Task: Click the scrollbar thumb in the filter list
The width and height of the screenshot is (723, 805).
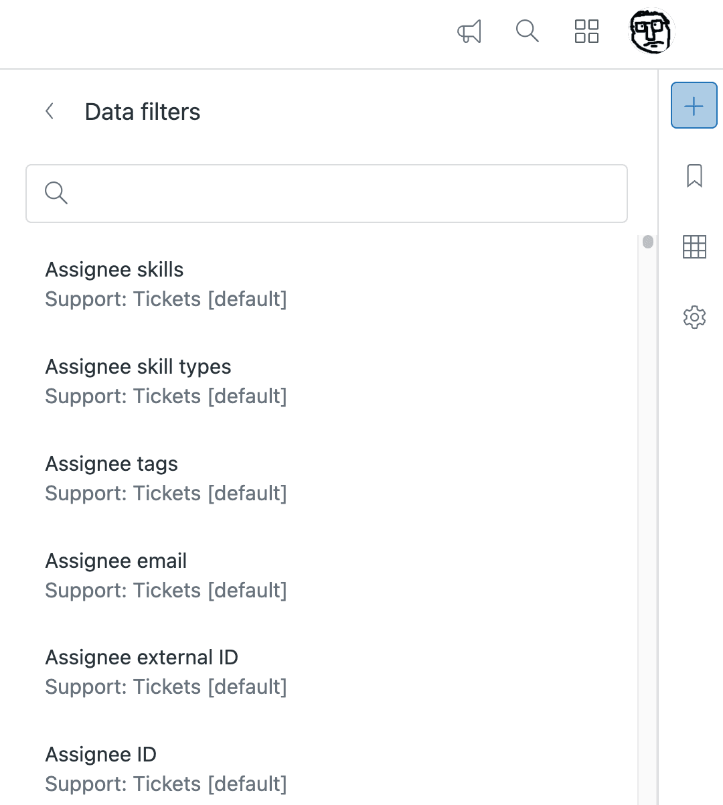Action: [647, 241]
